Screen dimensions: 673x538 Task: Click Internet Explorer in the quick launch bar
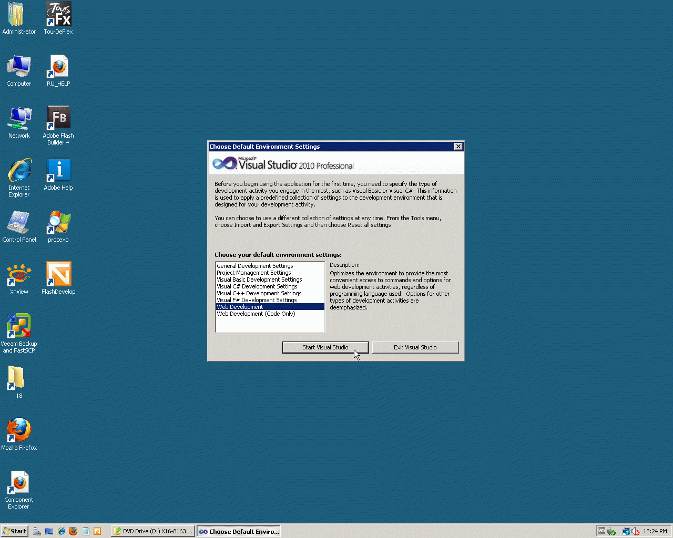61,531
